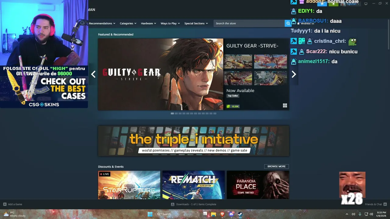Open the clock showing 8:33 PM

(381, 214)
